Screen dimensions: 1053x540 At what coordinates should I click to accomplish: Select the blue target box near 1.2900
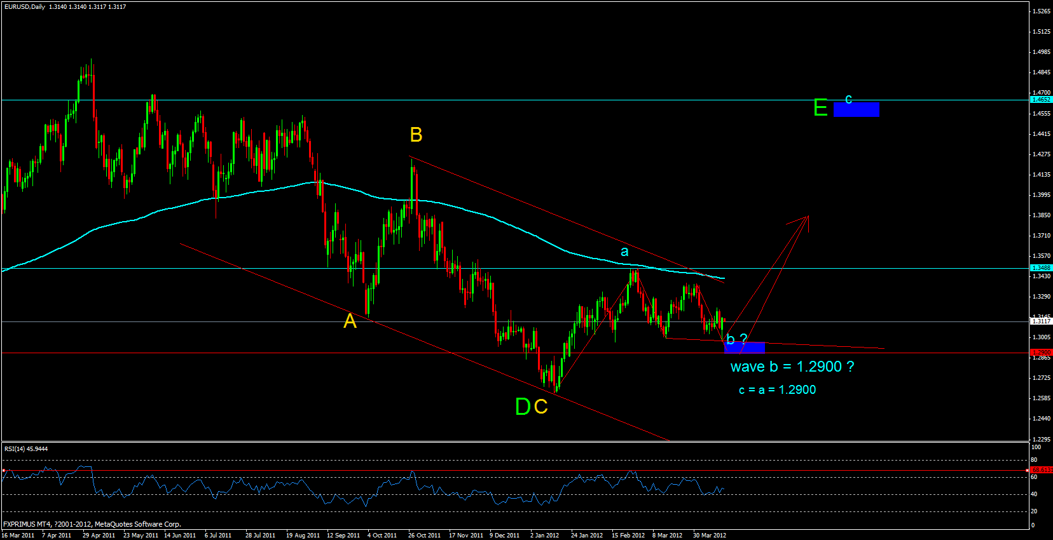(x=745, y=348)
